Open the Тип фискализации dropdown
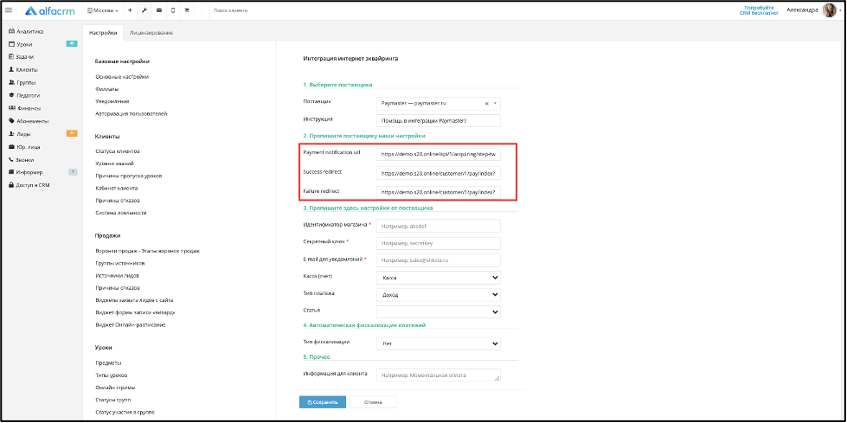The height and width of the screenshot is (423, 847). 438,343
